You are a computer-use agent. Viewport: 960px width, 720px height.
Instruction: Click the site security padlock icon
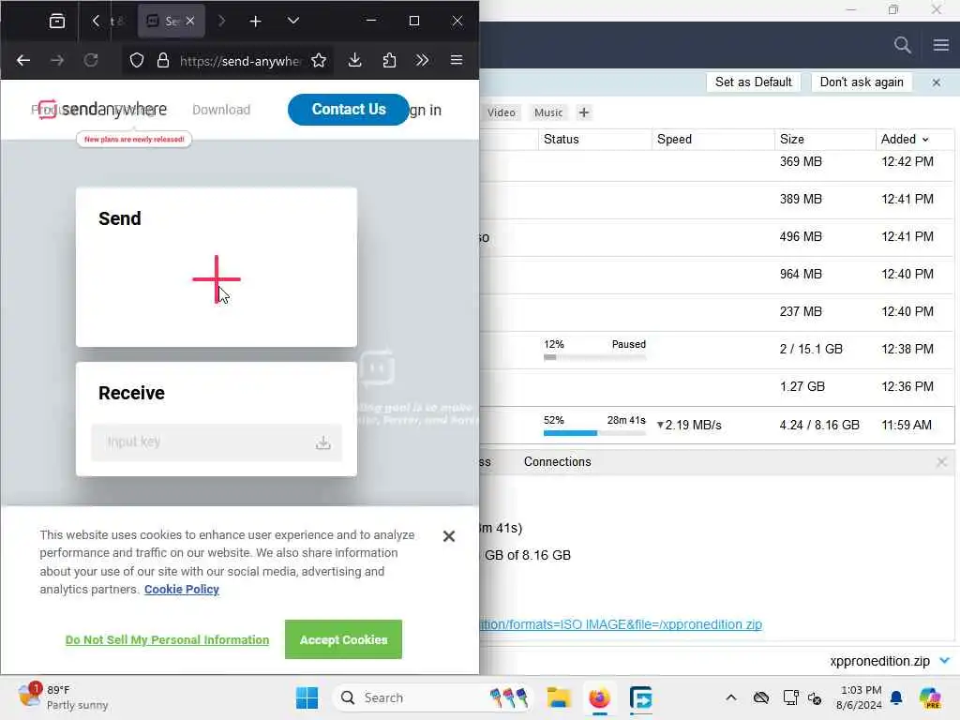tap(162, 60)
